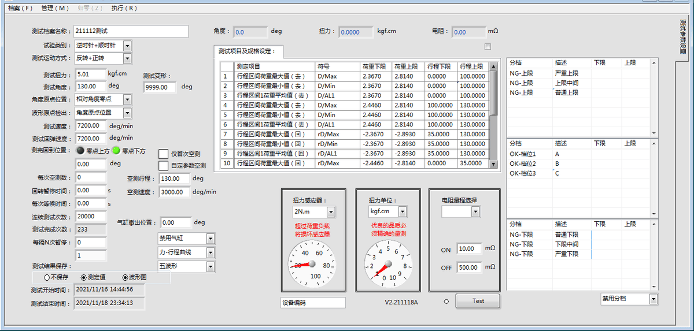
Task: Click the 空测速度 3000.00 field
Action: tap(174, 192)
